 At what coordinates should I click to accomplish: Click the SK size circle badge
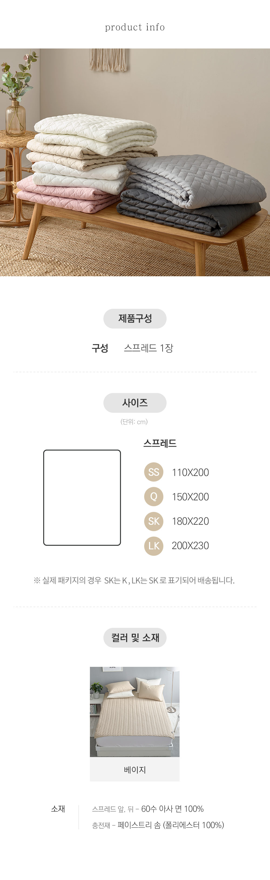point(154,521)
